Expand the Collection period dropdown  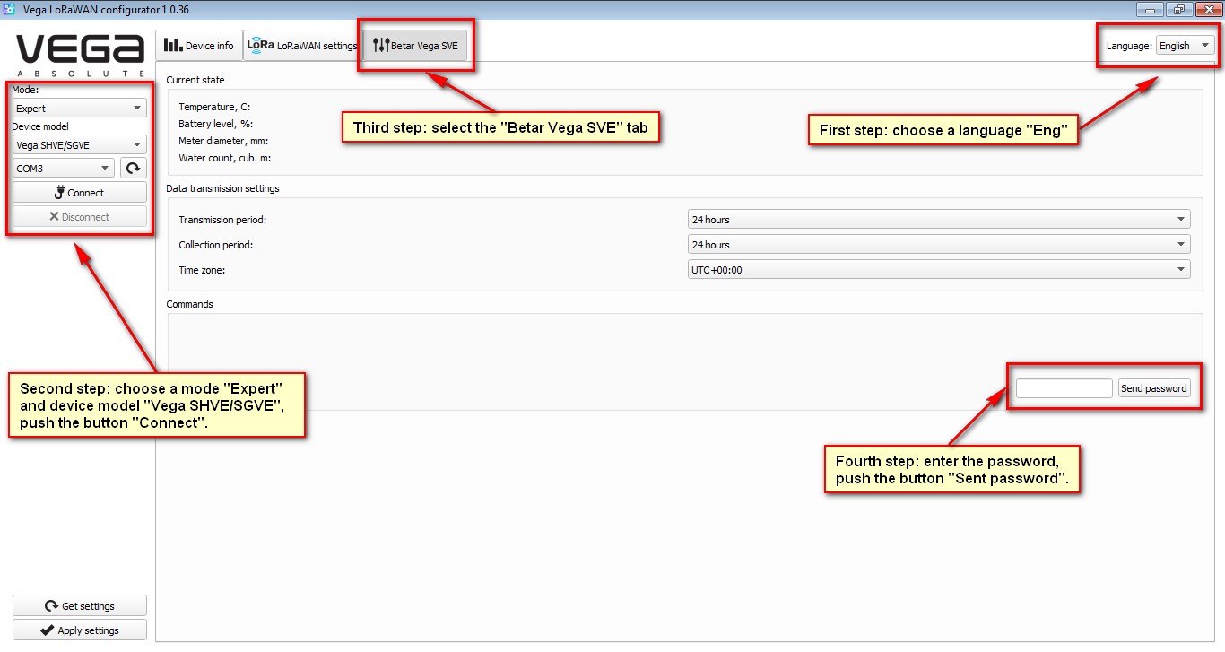click(938, 245)
